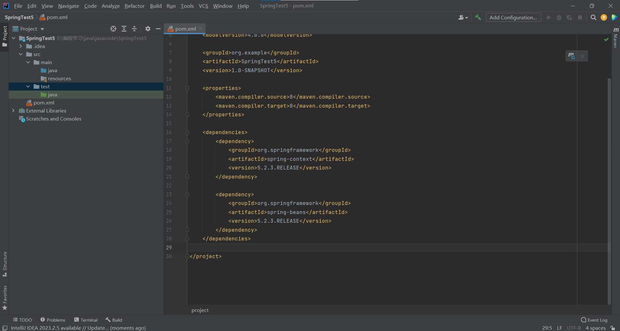The image size is (620, 331).
Task: Fold the properties tag at line 11
Action: (x=187, y=88)
